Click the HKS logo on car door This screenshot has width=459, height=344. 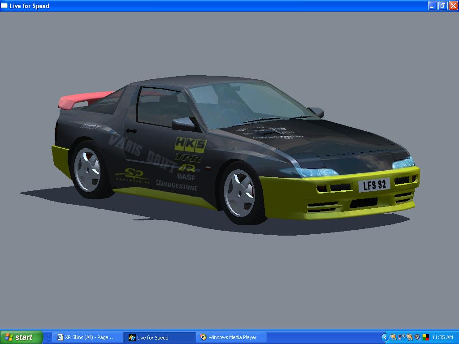click(190, 145)
